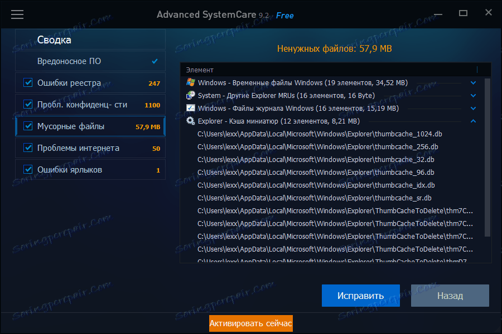Click the 57,9 MB junk files size
This screenshot has height=334, width=502.
click(148, 127)
